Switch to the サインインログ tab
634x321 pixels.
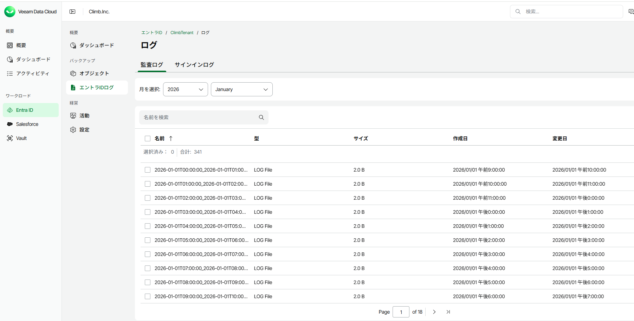(x=194, y=65)
